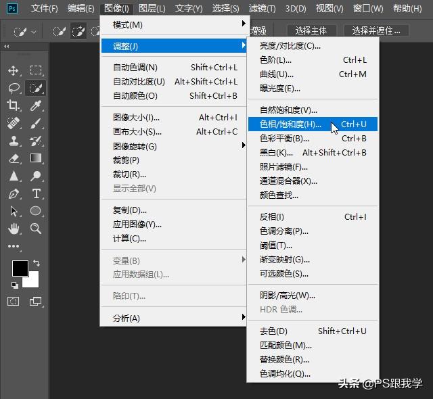Screen dimensions: 433x399
Task: Click the 选择并遮住 button
Action: pyautogui.click(x=376, y=30)
